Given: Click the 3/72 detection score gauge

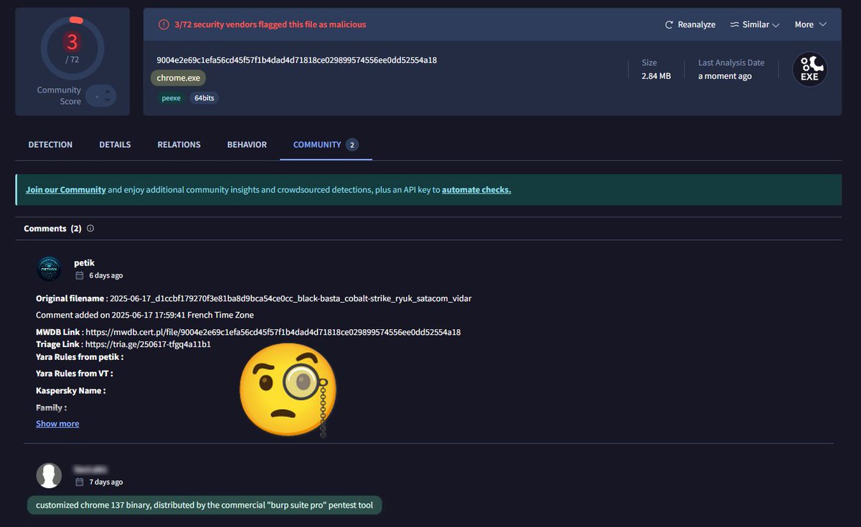Looking at the screenshot, I should (72, 48).
